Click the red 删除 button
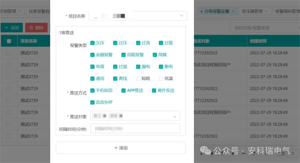 tap(36, 28)
